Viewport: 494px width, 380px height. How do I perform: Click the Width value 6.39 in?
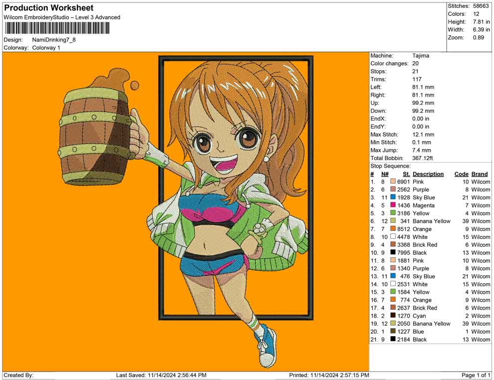click(x=482, y=29)
